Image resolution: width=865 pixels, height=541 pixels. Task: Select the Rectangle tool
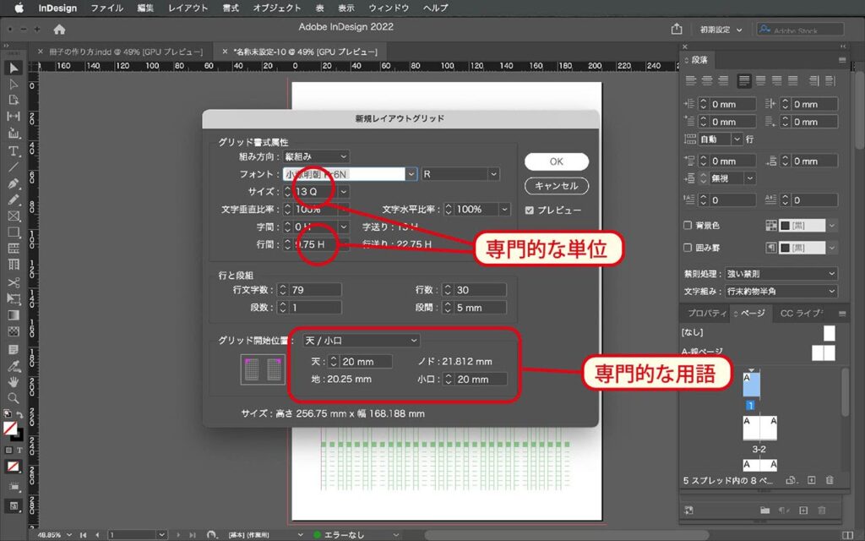point(14,232)
